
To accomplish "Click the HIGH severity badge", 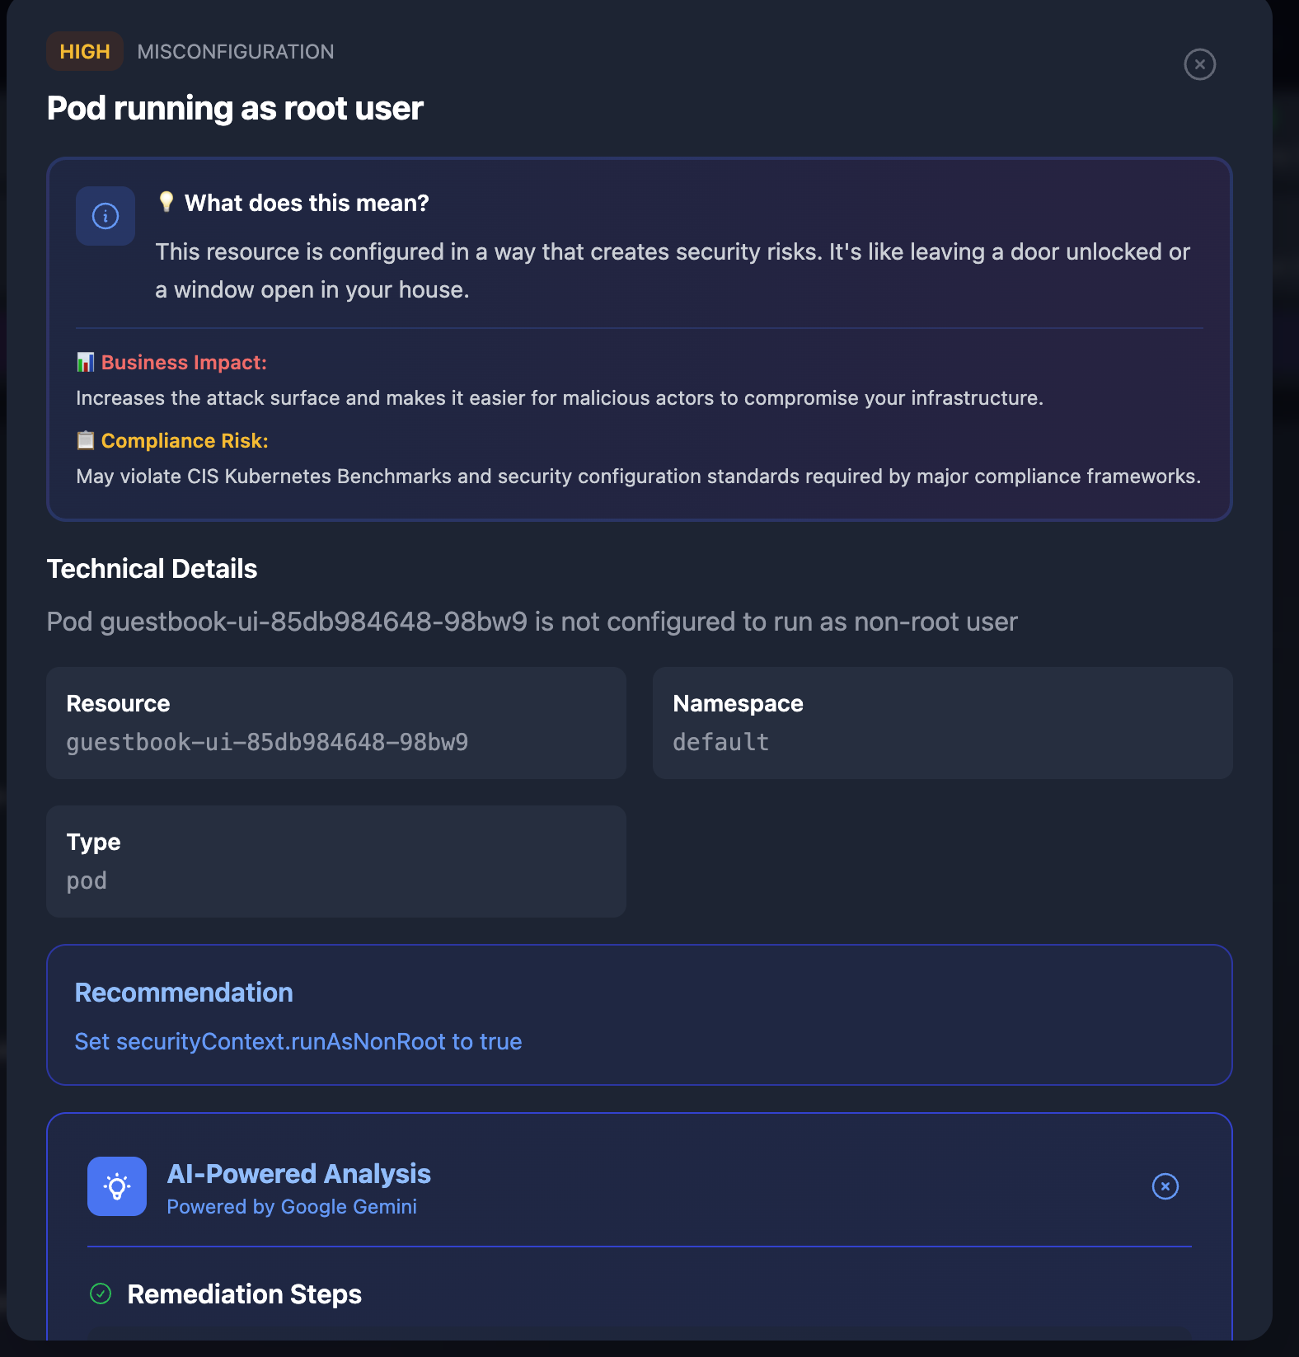I will click(85, 51).
